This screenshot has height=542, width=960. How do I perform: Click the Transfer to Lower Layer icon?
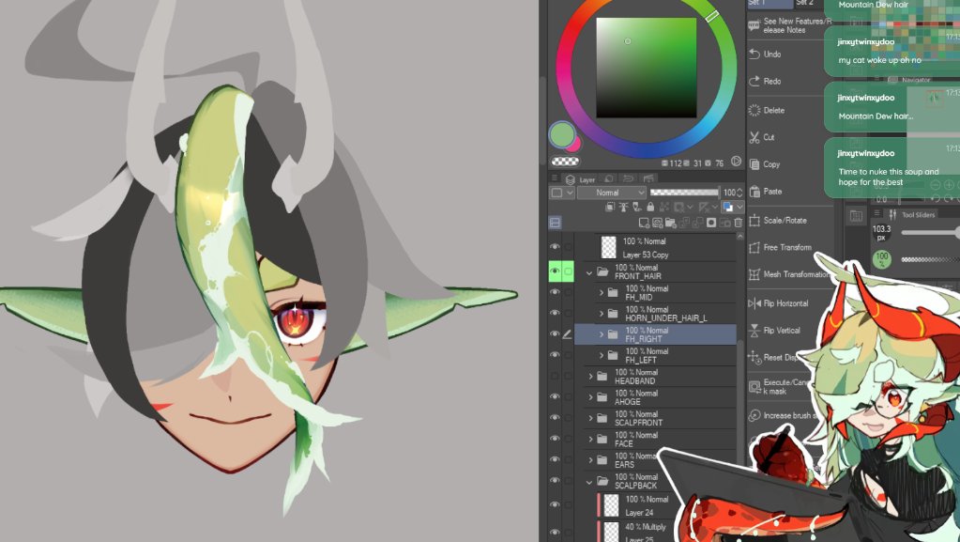[684, 223]
